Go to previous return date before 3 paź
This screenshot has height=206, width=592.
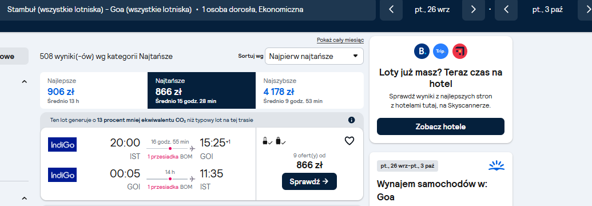[506, 10]
